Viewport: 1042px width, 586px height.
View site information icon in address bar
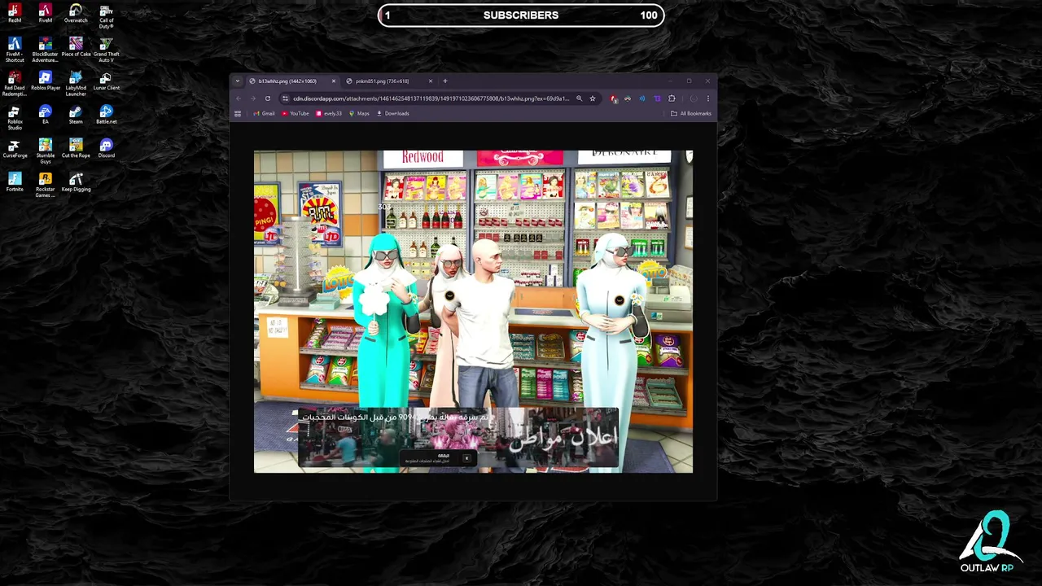tap(285, 98)
